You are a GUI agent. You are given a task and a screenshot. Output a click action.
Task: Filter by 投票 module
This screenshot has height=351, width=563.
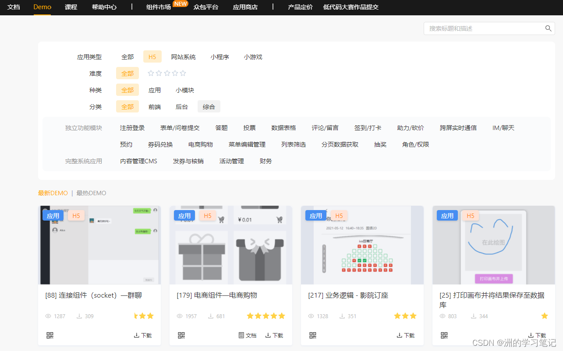click(x=250, y=128)
